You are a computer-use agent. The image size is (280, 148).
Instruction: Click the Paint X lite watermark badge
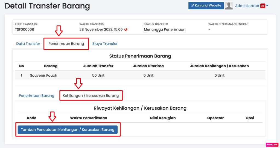(x=272, y=145)
